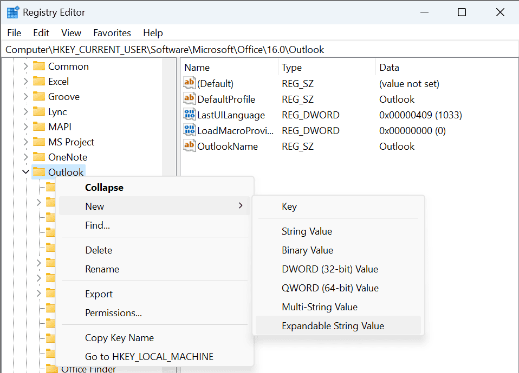Choose Export in the context menu
This screenshot has width=519, height=373.
pos(154,294)
